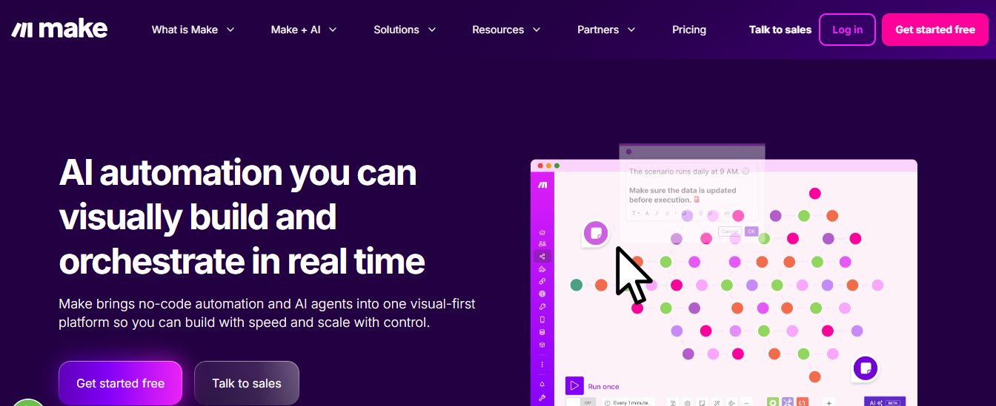
Task: Expand the Solutions menu
Action: [405, 30]
